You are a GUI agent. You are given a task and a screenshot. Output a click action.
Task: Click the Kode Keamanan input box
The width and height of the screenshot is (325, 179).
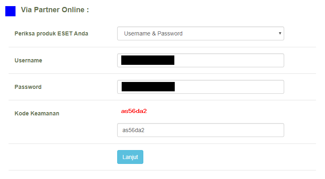(x=200, y=130)
